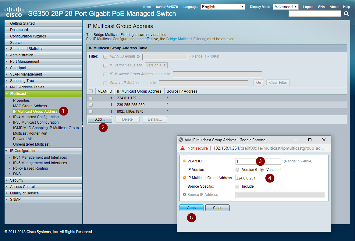Open the Dashboard page
The image size is (355, 241).
43,30
